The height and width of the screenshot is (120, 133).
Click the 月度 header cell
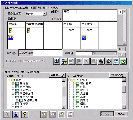point(69,11)
